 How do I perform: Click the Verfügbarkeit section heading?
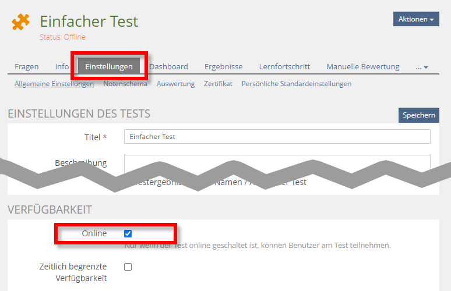point(50,210)
